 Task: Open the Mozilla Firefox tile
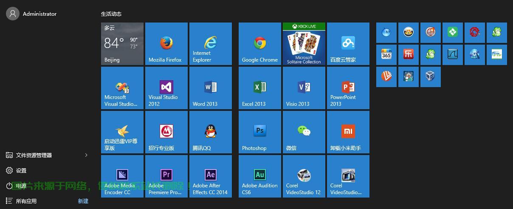tap(166, 44)
